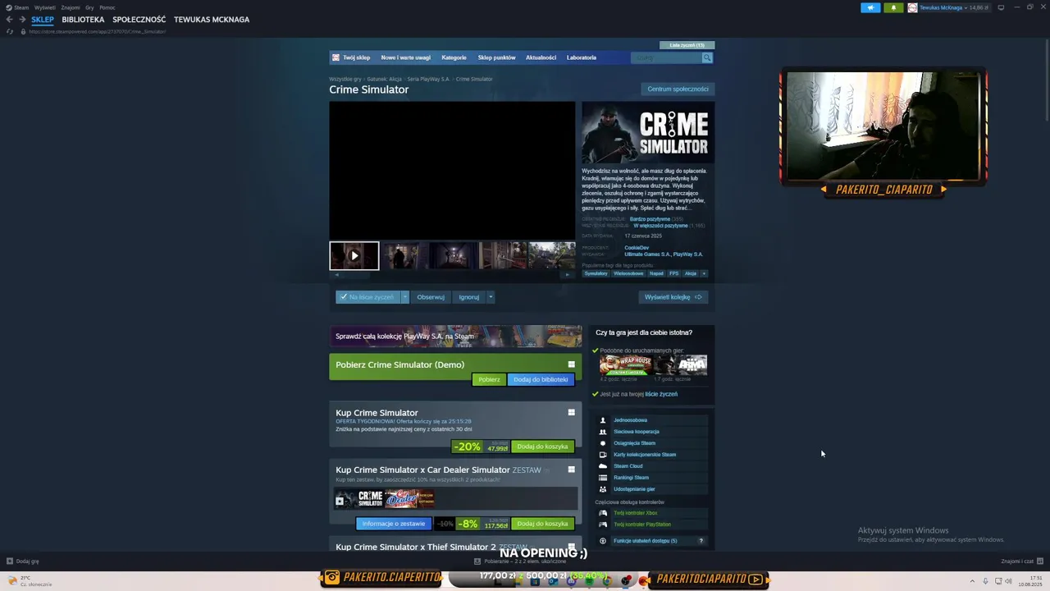This screenshot has height=591, width=1050.
Task: Click the Steam trading cards icon
Action: pyautogui.click(x=603, y=455)
